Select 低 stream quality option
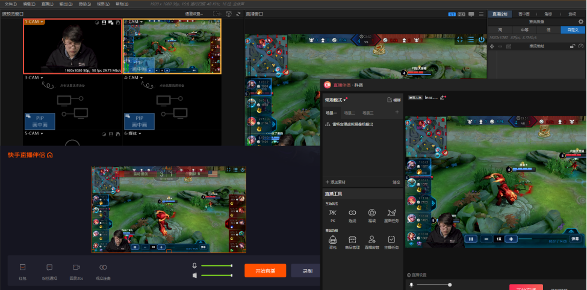Image resolution: width=587 pixels, height=290 pixels. tap(548, 30)
